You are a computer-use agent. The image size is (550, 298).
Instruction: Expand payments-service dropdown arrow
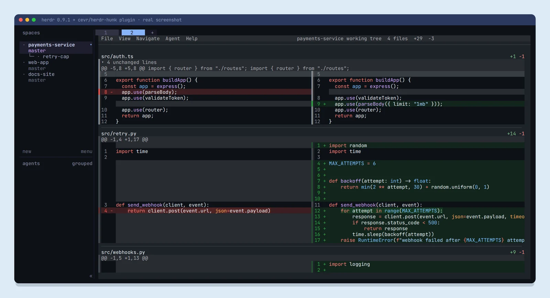91,45
